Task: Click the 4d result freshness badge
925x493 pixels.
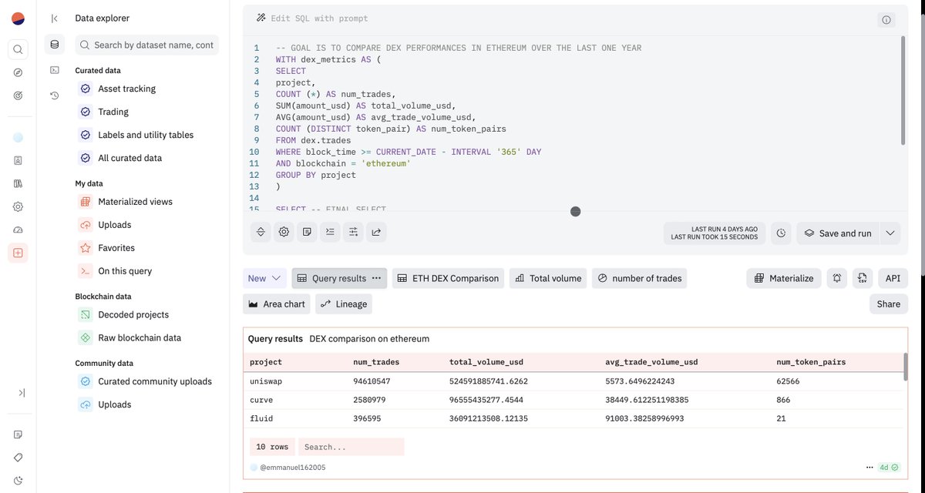Action: (889, 468)
